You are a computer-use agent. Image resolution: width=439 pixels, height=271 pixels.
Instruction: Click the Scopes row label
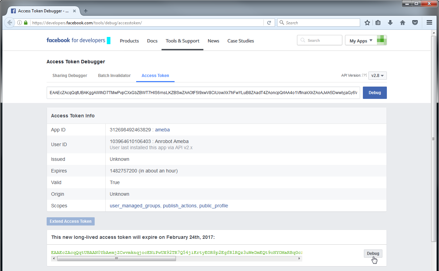click(x=59, y=206)
